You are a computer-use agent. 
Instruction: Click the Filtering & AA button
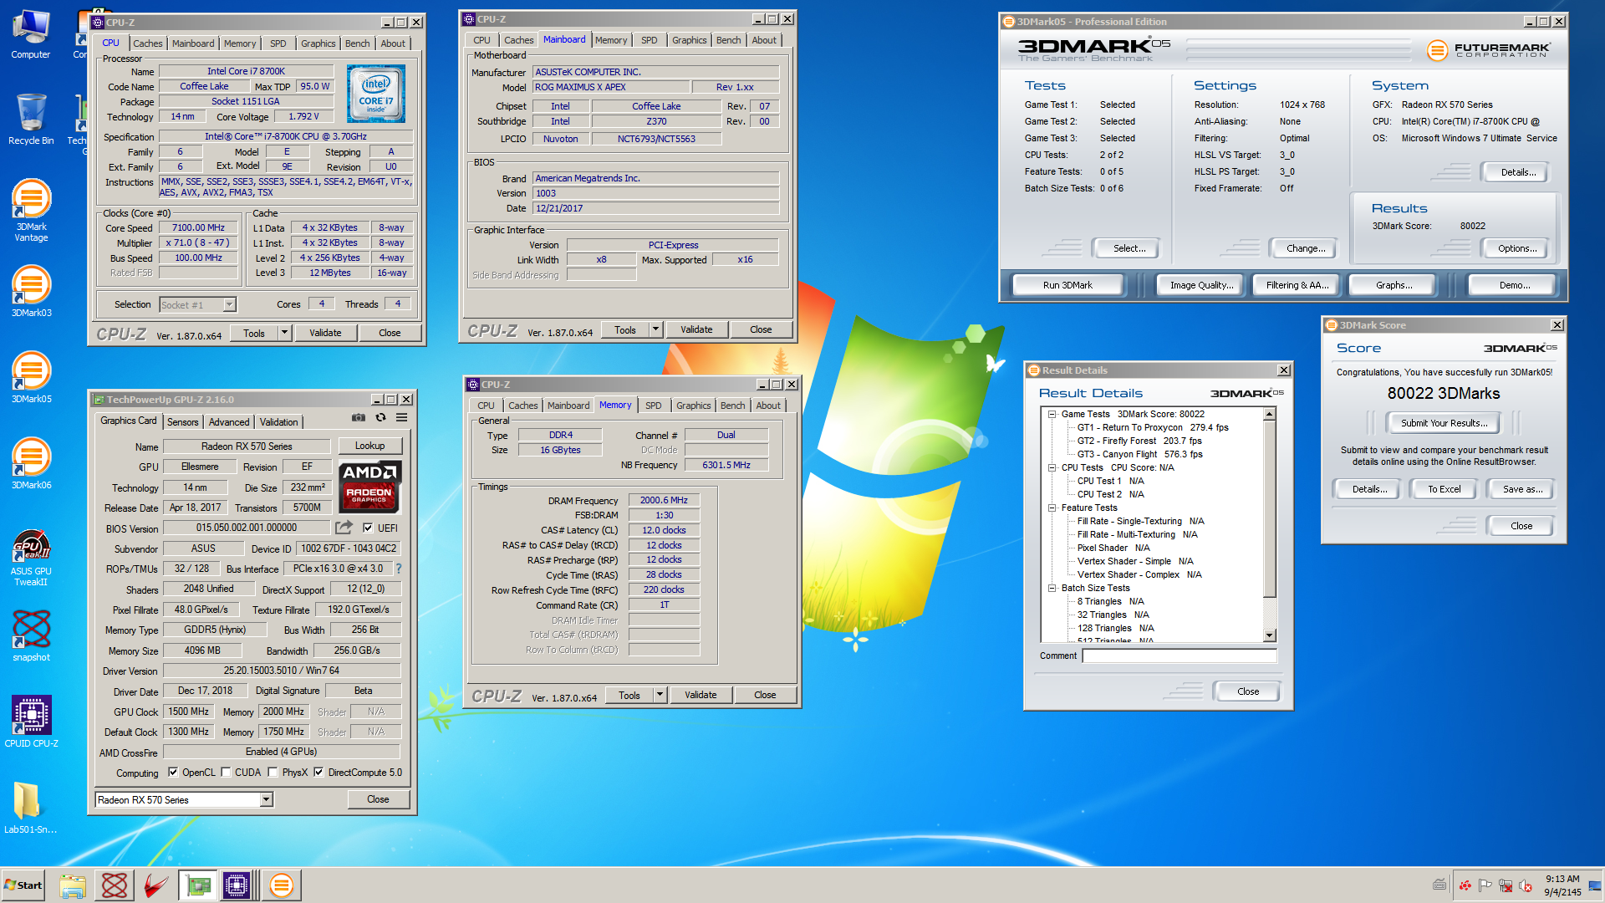click(1297, 285)
